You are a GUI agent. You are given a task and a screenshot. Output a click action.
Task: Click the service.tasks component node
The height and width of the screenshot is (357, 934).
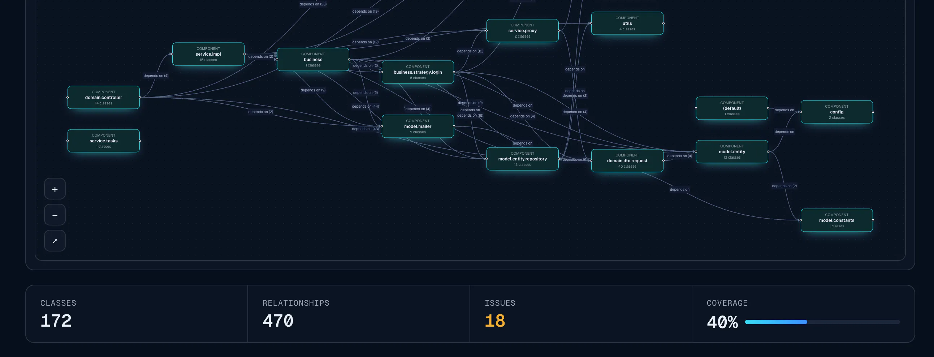coord(103,141)
